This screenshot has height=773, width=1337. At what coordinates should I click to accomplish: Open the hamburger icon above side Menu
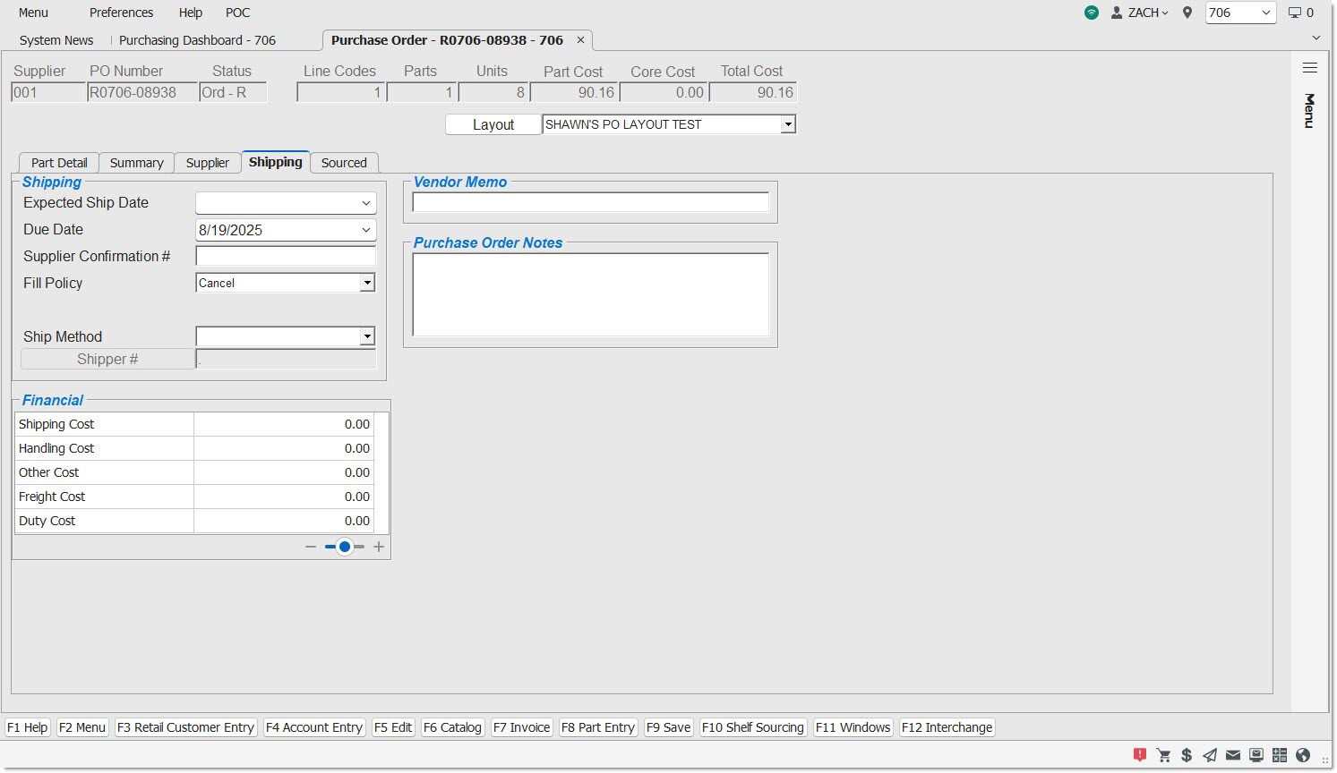click(1309, 68)
